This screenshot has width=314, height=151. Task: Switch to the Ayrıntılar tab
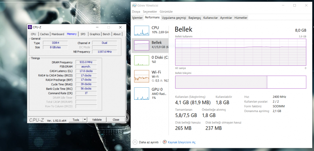(x=226, y=18)
